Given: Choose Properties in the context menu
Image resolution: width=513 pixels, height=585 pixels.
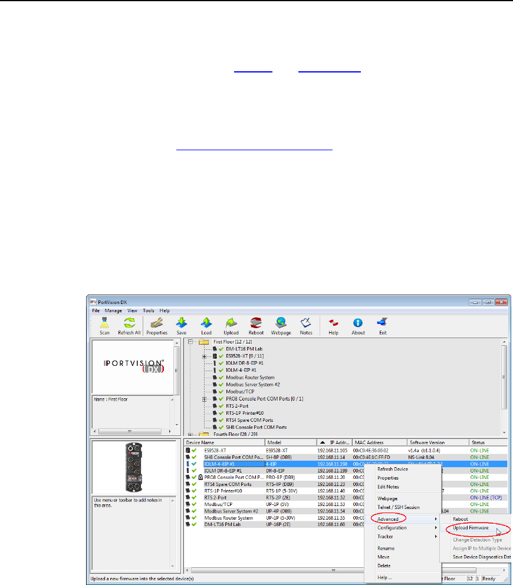Looking at the screenshot, I should coord(403,478).
